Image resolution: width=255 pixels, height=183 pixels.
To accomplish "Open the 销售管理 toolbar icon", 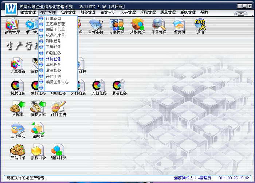I will (12, 26).
